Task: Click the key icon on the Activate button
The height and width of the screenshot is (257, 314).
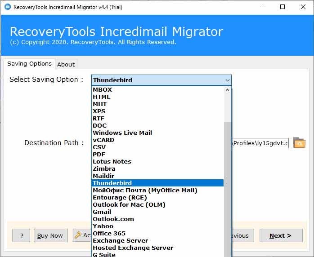Action: 78,235
